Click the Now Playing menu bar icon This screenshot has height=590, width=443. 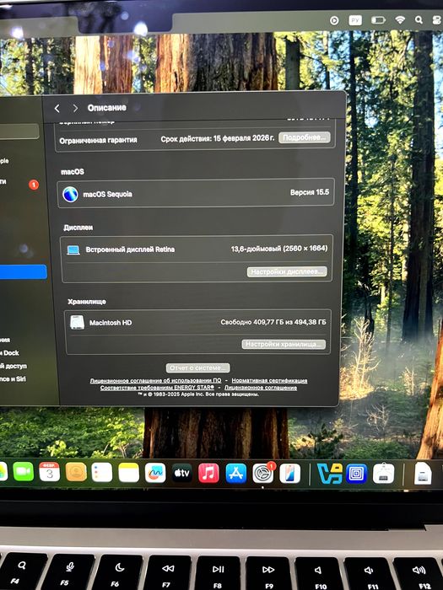(x=334, y=21)
